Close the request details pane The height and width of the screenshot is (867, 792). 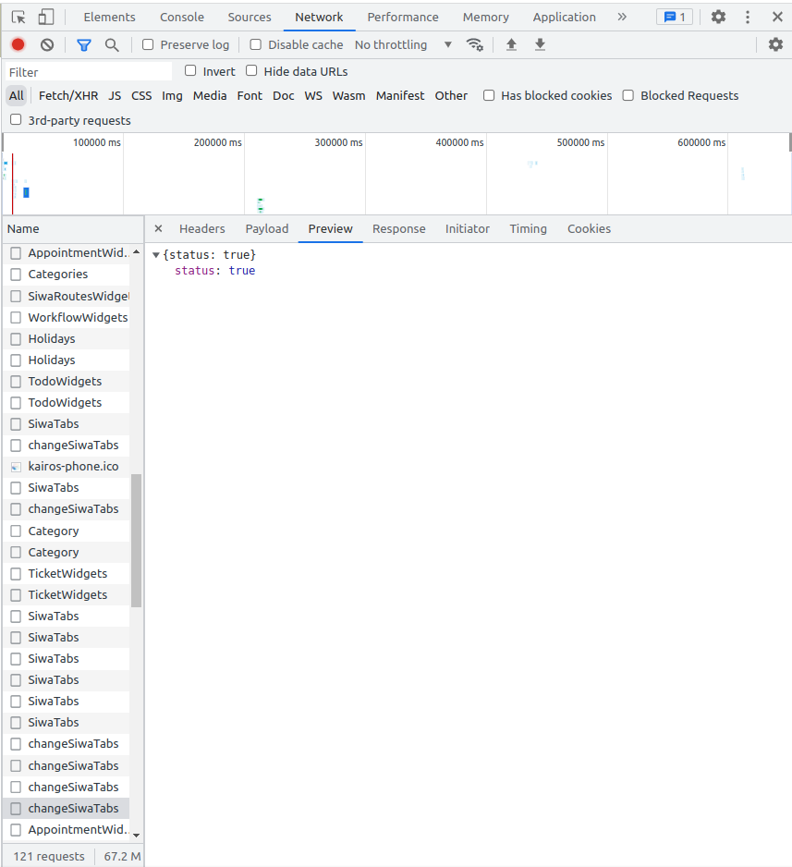(158, 228)
